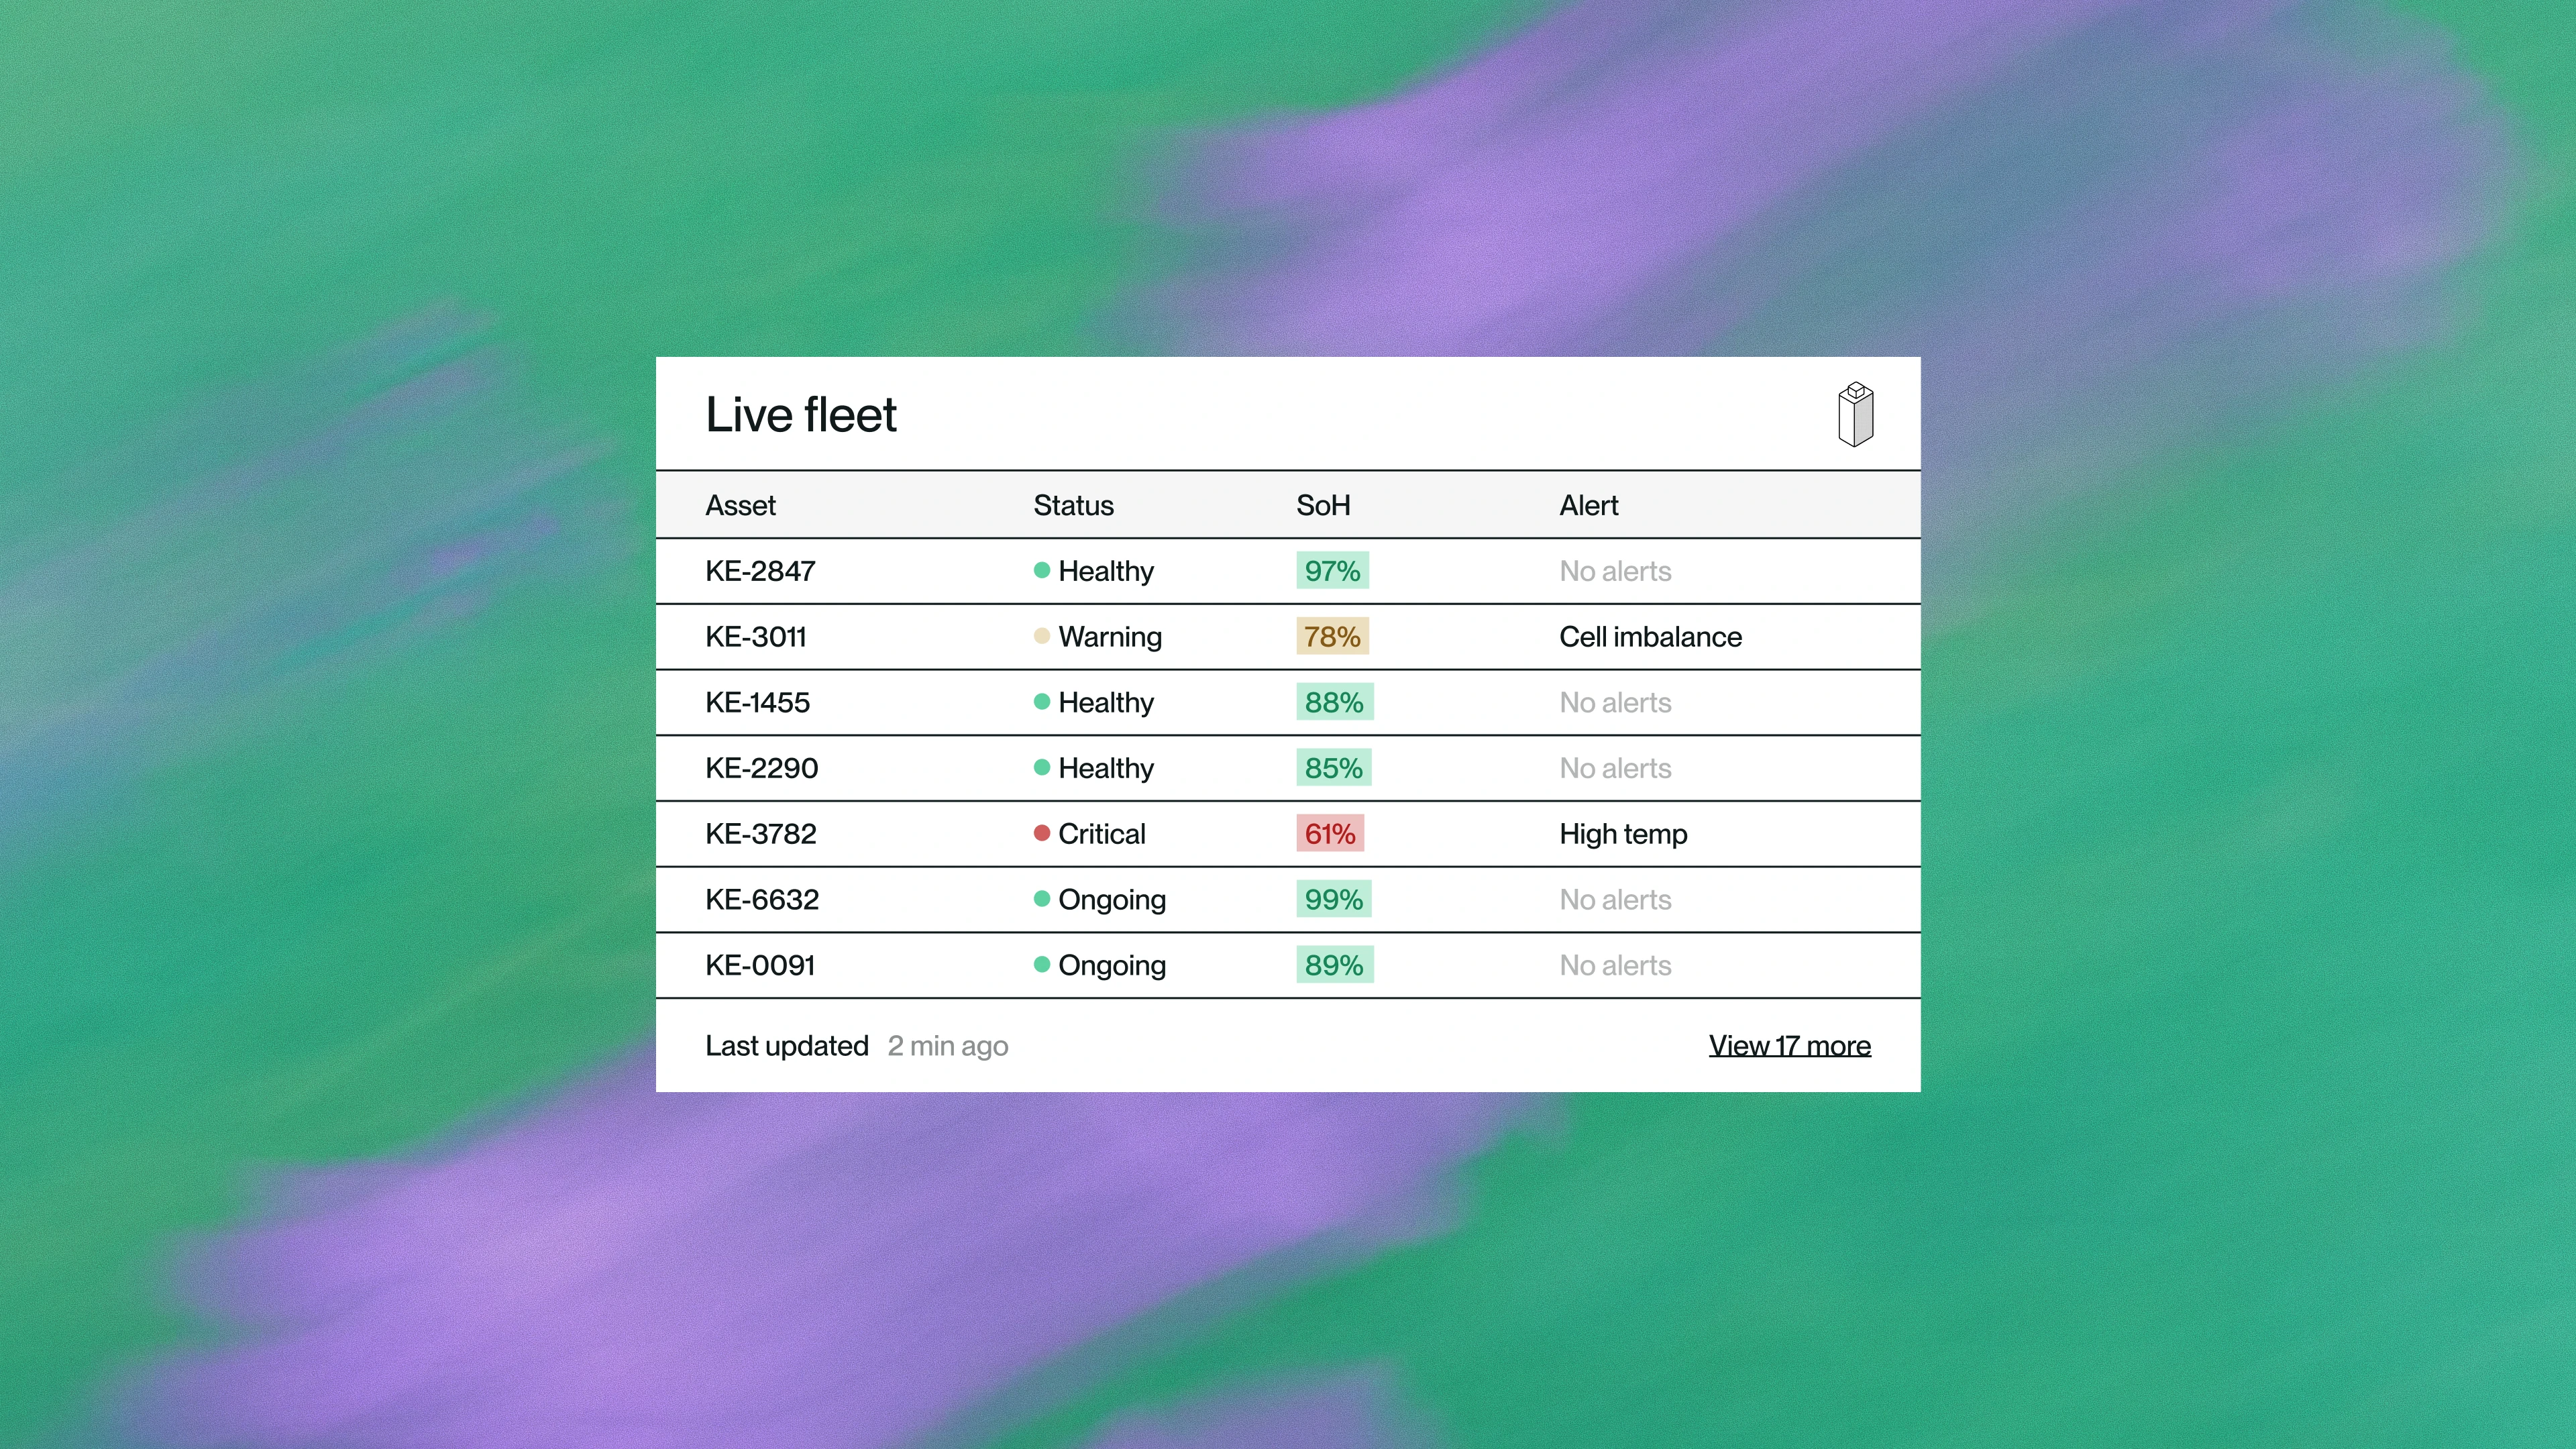
Task: Click the Status column header
Action: pos(1073,505)
